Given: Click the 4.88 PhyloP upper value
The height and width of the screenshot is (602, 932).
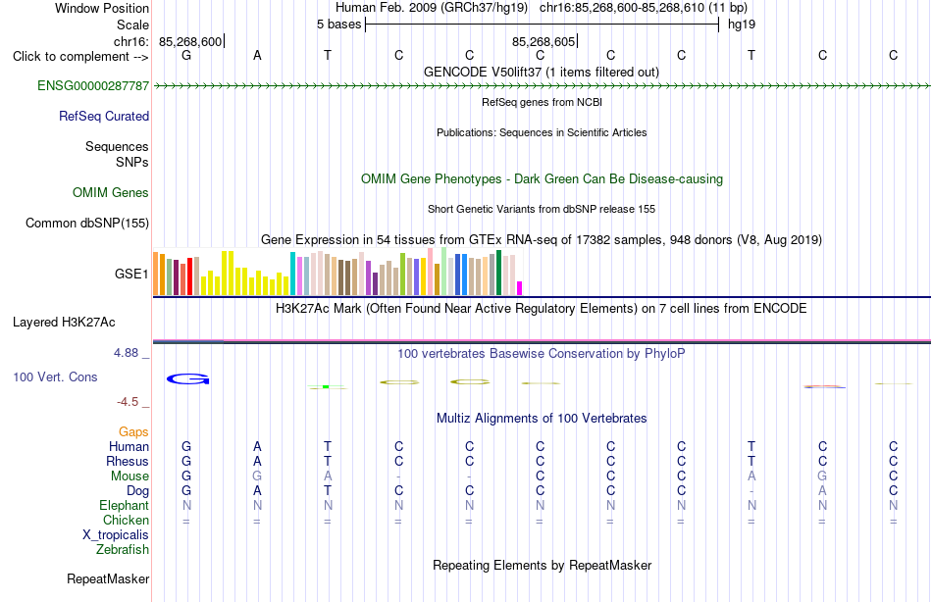Looking at the screenshot, I should pyautogui.click(x=126, y=353).
